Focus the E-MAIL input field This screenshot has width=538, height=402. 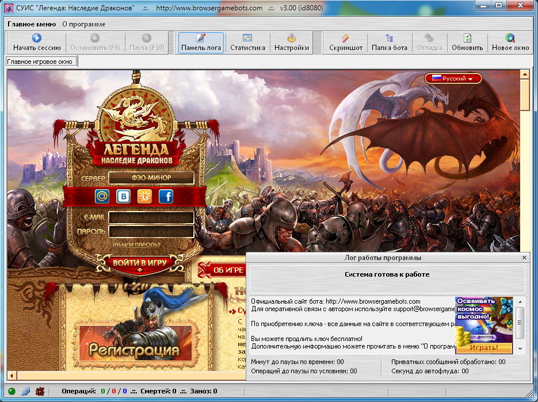coord(151,217)
